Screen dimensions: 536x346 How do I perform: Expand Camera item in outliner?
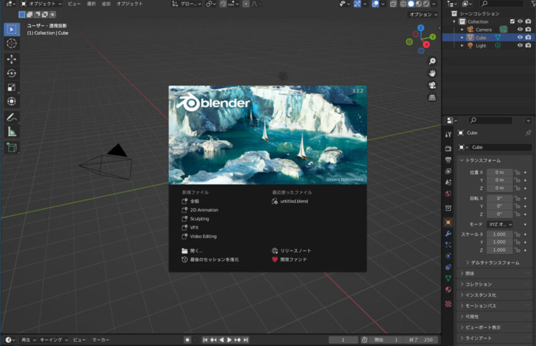(x=462, y=30)
